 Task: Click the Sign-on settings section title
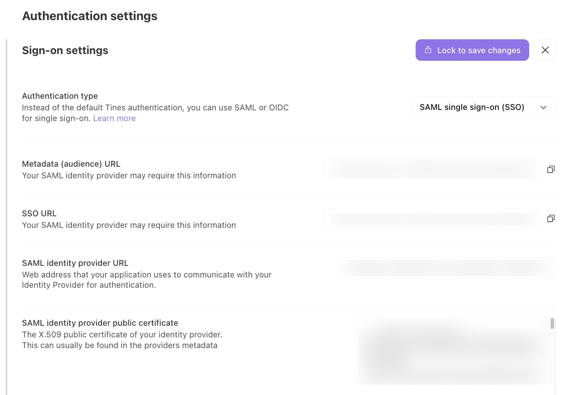(x=65, y=50)
